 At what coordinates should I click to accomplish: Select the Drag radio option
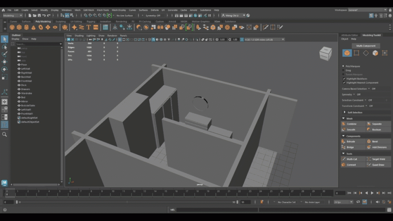(x=343, y=70)
